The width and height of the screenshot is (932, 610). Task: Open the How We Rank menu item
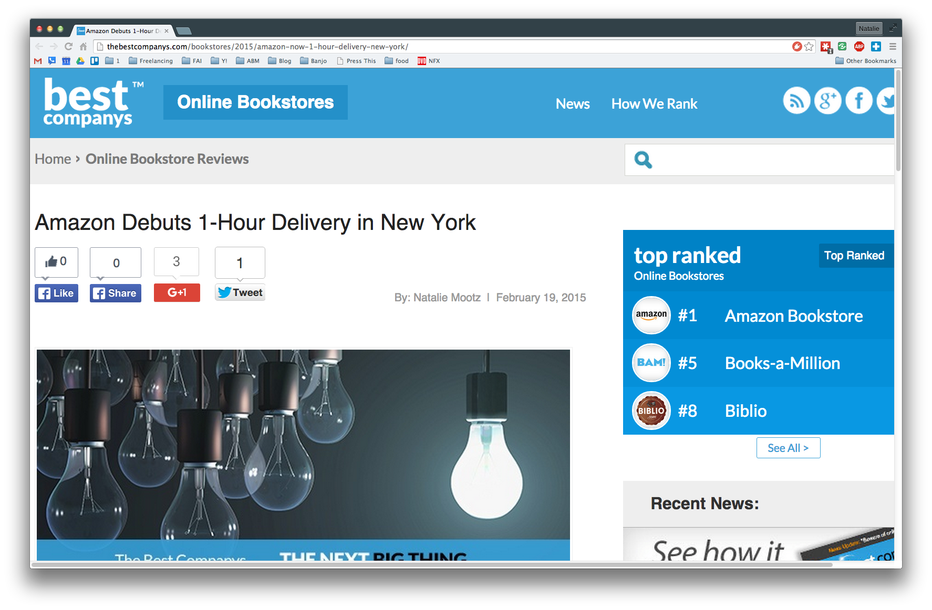(x=654, y=104)
